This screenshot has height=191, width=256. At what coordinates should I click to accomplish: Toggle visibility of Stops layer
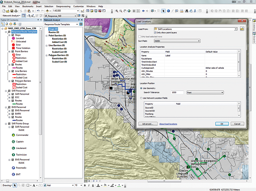13,35
